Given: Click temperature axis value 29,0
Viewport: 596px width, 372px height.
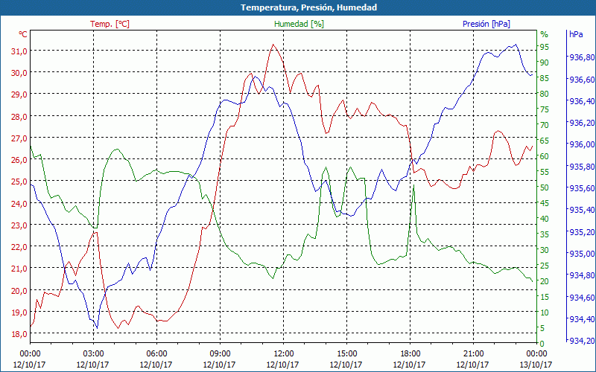Looking at the screenshot, I should point(19,94).
